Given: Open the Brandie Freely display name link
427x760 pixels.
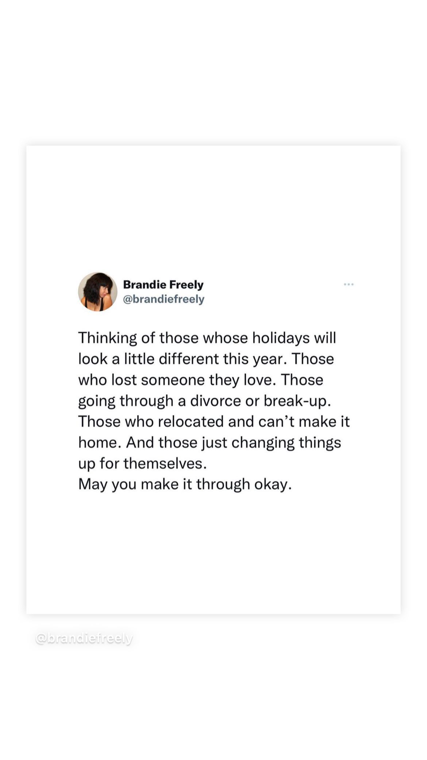Looking at the screenshot, I should [163, 285].
